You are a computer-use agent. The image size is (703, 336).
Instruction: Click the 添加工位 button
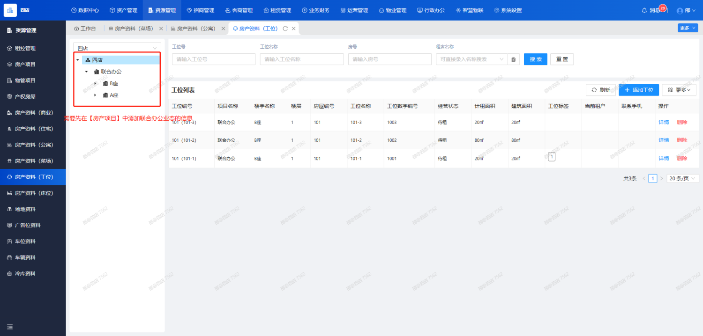point(639,90)
